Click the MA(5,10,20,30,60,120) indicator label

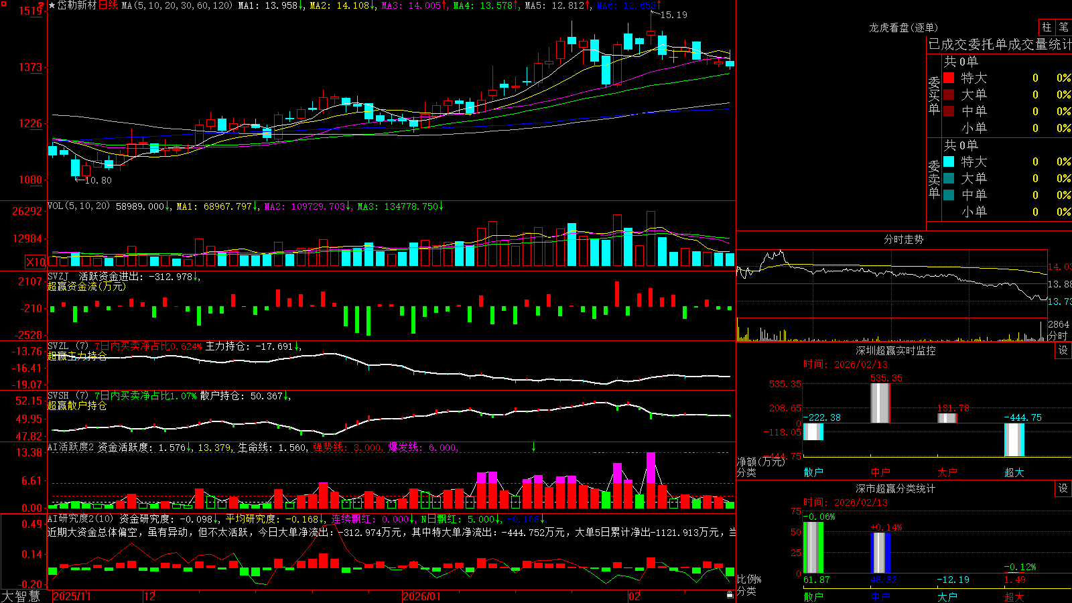[x=178, y=5]
